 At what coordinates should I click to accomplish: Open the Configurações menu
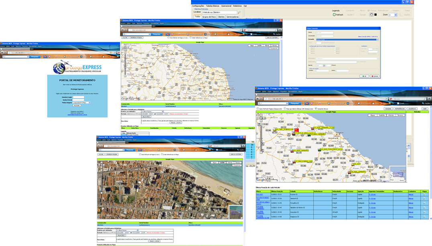[198, 6]
